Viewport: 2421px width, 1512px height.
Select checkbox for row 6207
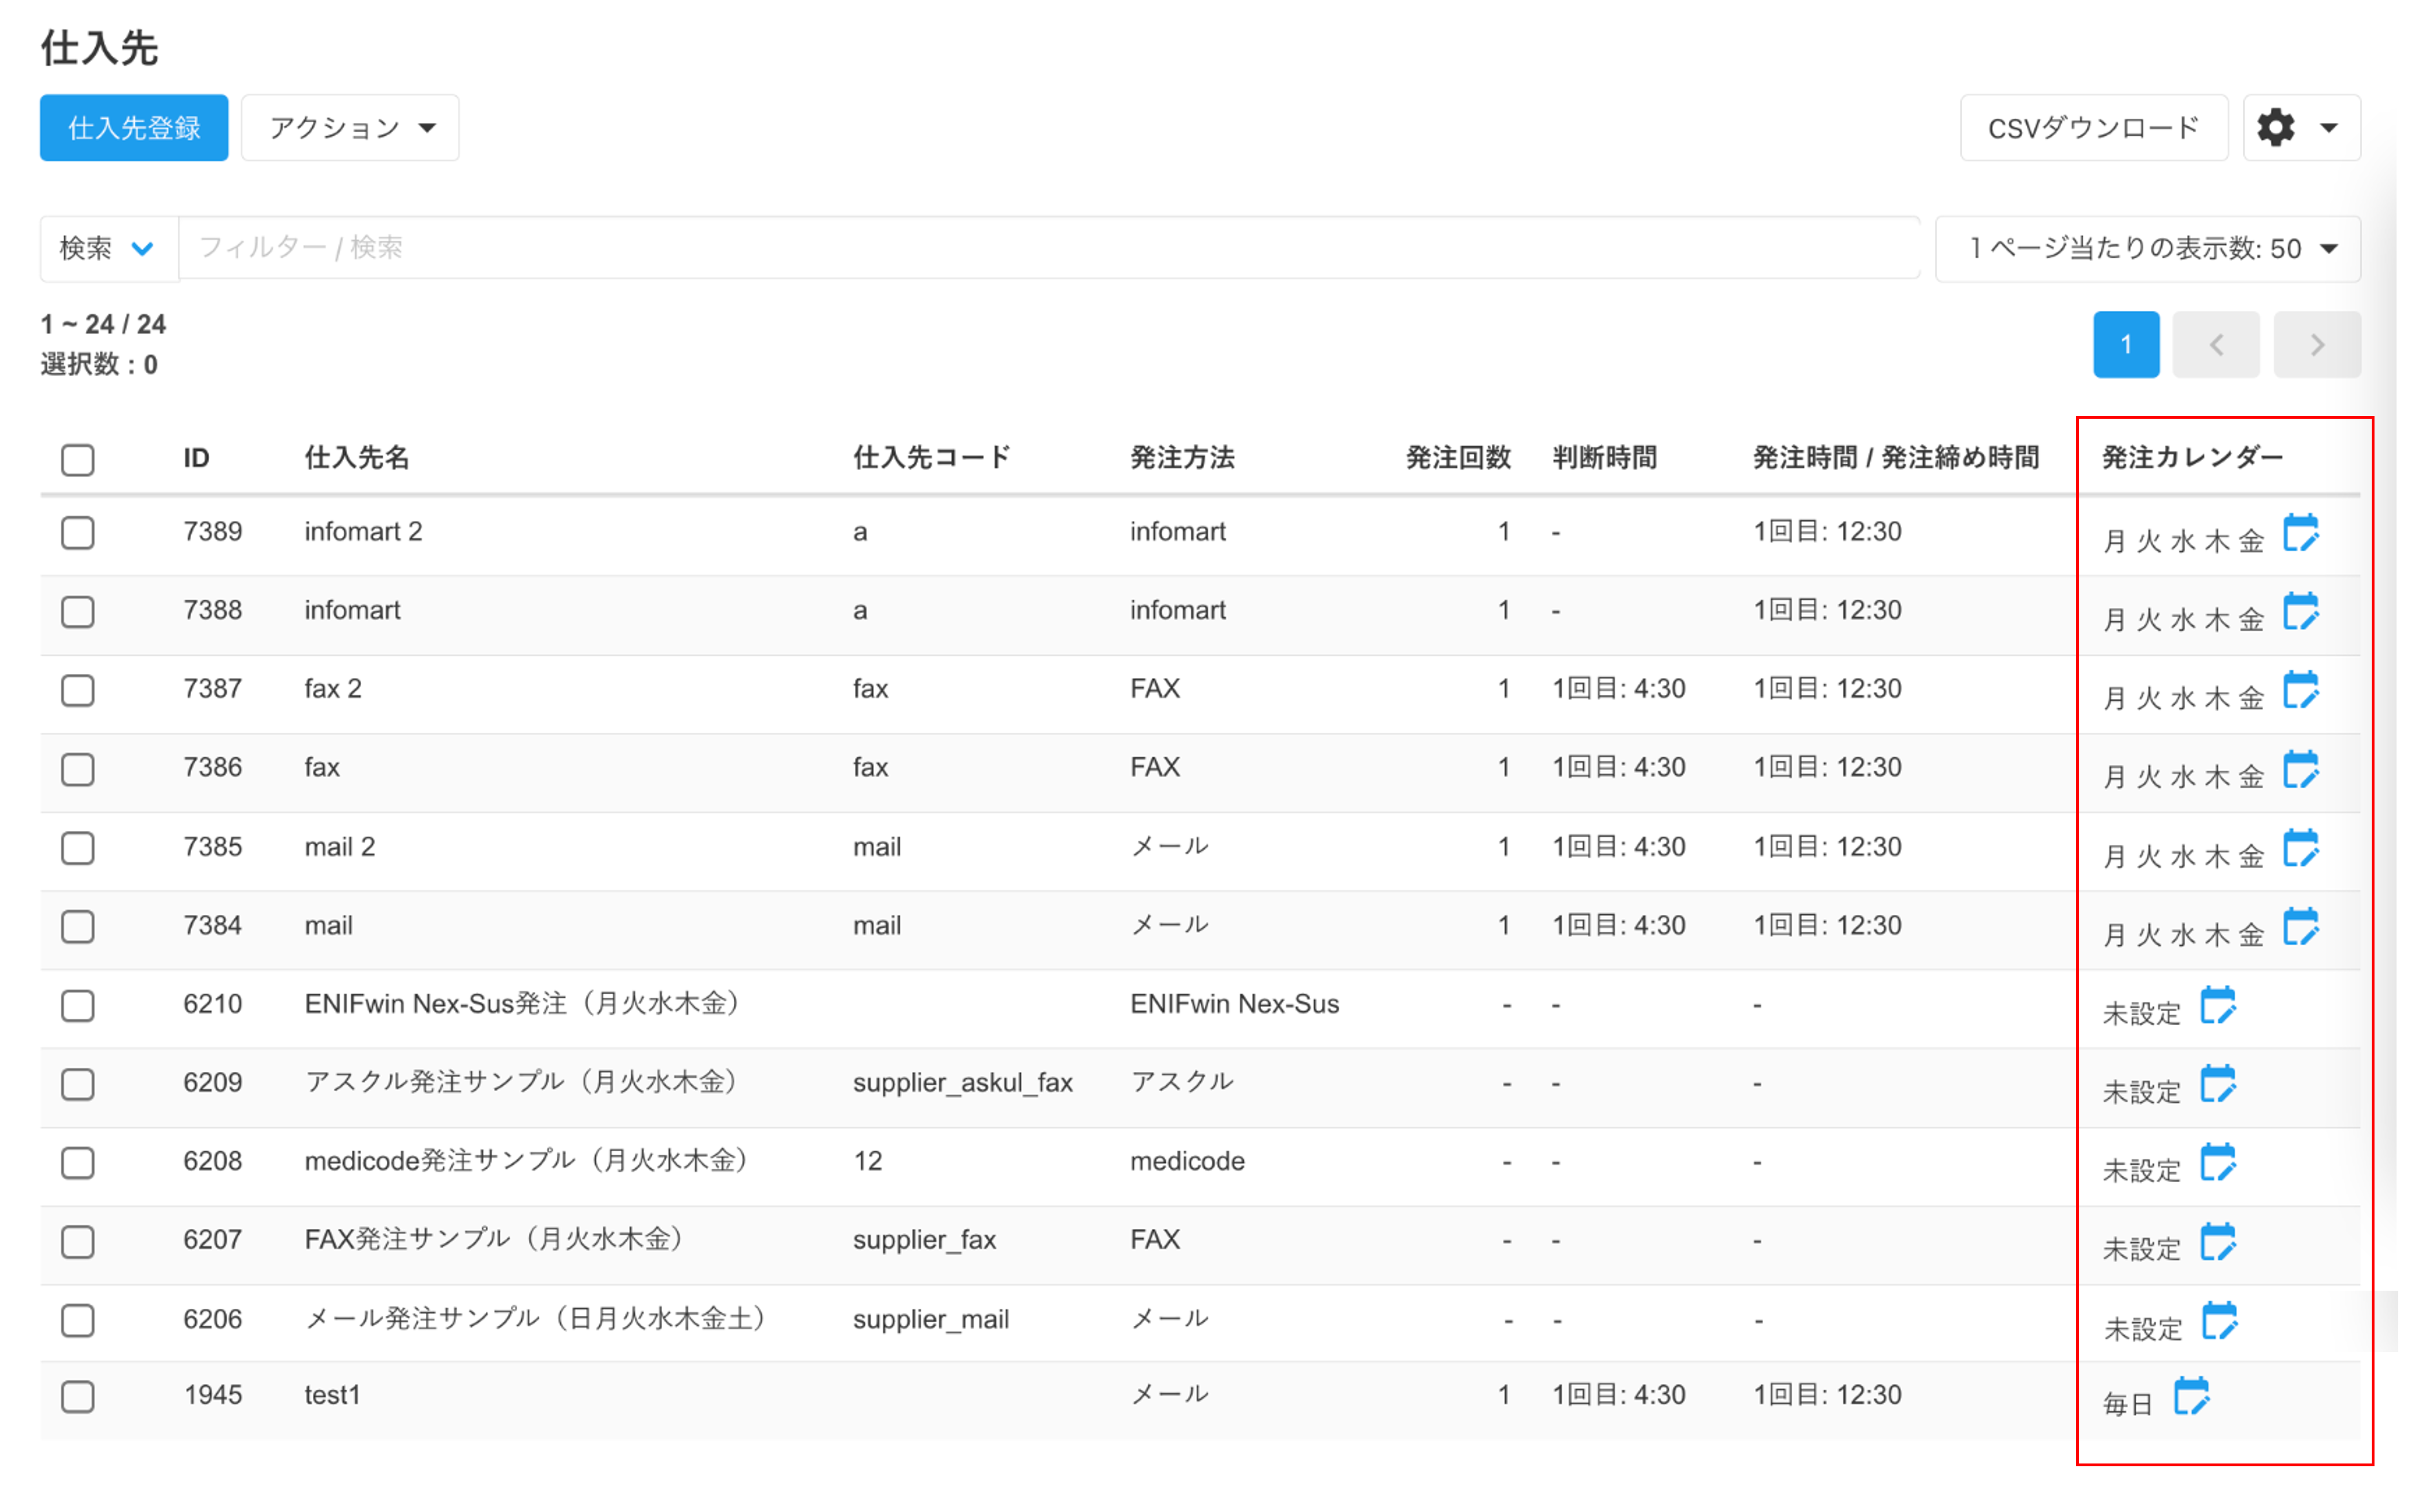click(77, 1242)
